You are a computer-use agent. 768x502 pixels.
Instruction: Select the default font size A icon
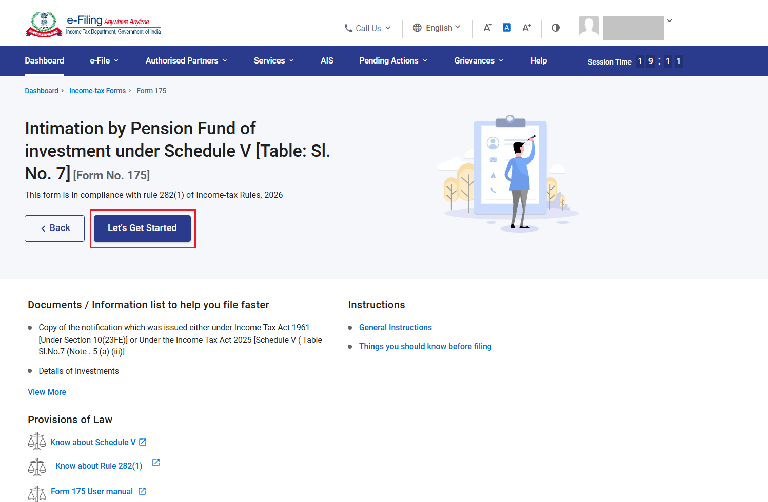pos(507,28)
